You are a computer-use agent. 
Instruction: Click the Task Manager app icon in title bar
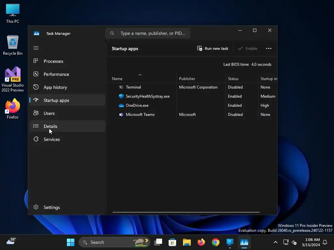37,34
